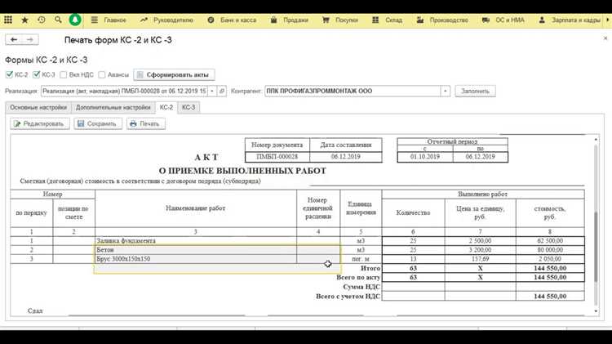Select cost cell 2 050,00
The height and width of the screenshot is (344, 612).
[x=550, y=259]
